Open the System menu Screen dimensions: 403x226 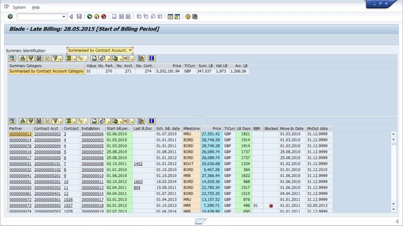(19, 7)
